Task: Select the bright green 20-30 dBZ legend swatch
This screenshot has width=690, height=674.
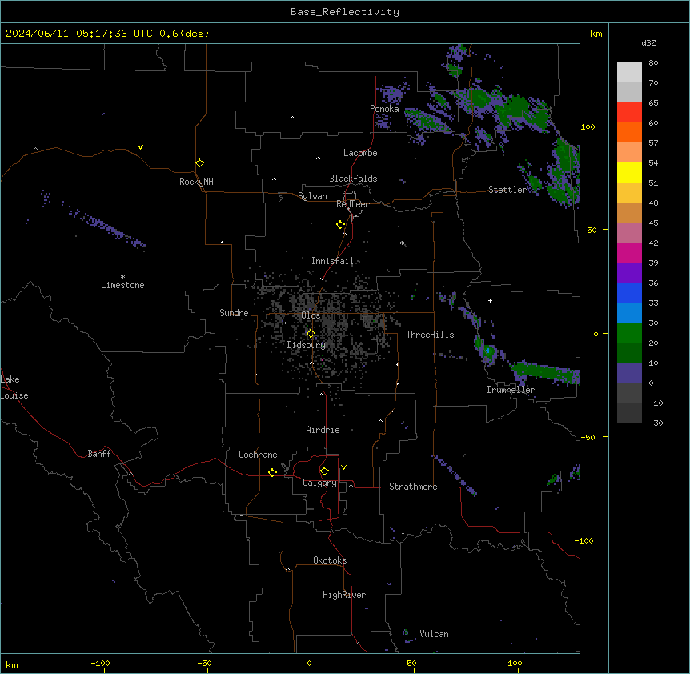Action: (629, 333)
